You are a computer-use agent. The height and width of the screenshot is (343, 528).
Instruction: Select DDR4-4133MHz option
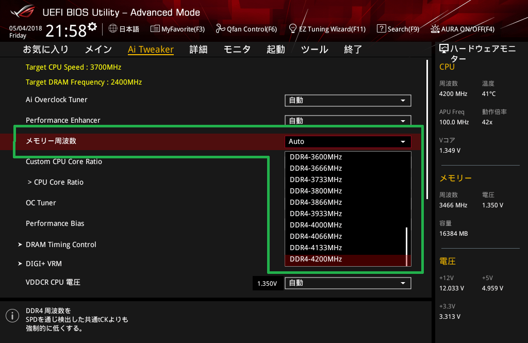pos(345,248)
